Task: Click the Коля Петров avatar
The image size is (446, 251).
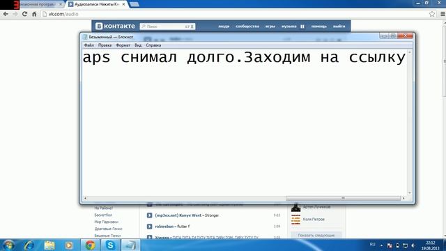Action: point(295,220)
